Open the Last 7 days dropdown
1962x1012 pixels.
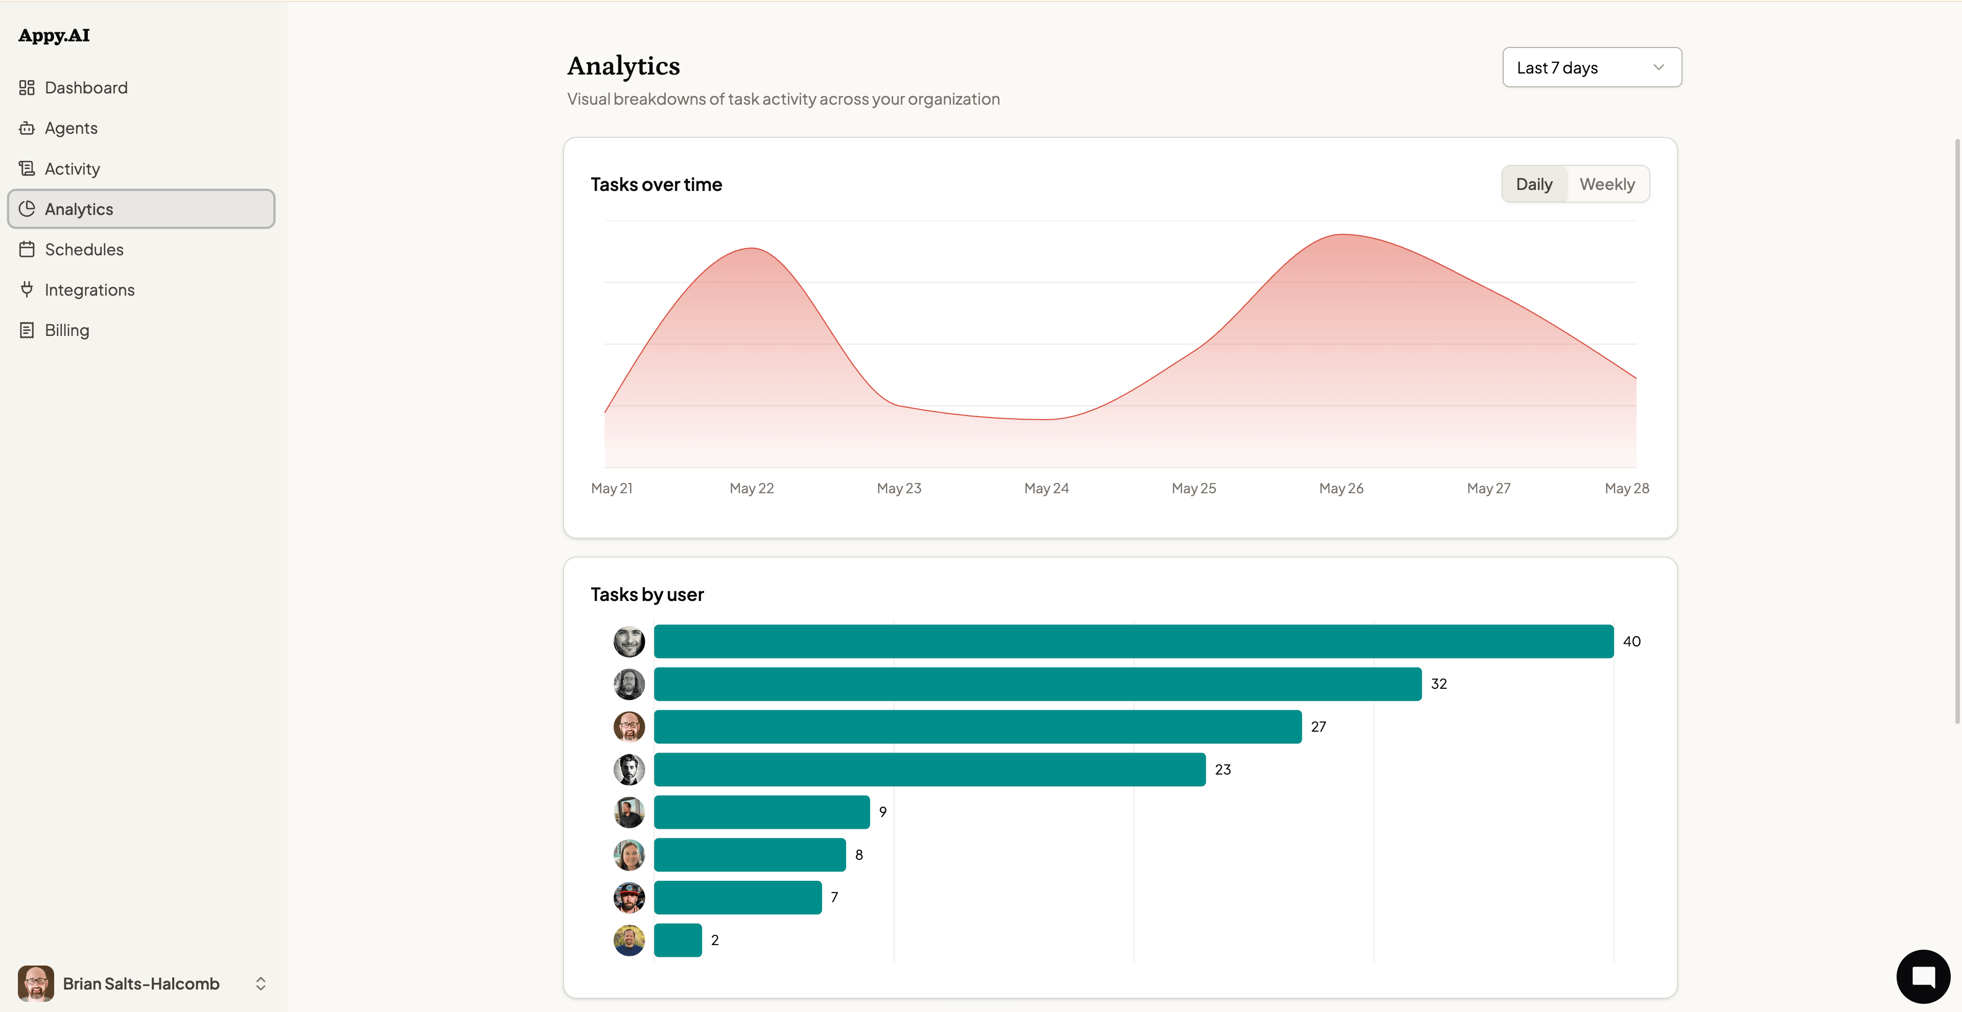1592,68
